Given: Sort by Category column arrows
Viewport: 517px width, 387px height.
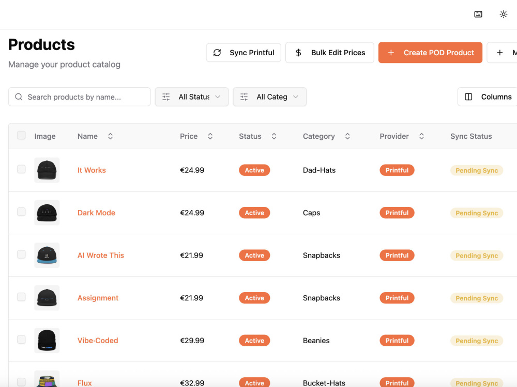Looking at the screenshot, I should point(347,136).
